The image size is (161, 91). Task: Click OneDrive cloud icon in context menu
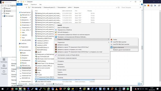tap(56, 30)
